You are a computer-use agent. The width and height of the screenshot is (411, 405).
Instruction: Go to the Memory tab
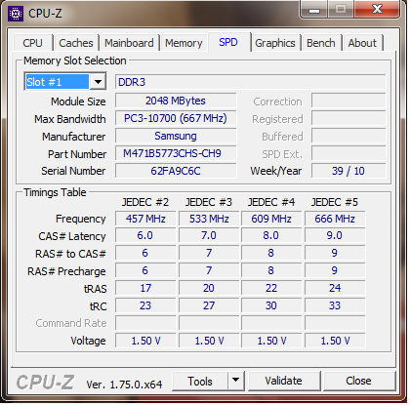(184, 43)
